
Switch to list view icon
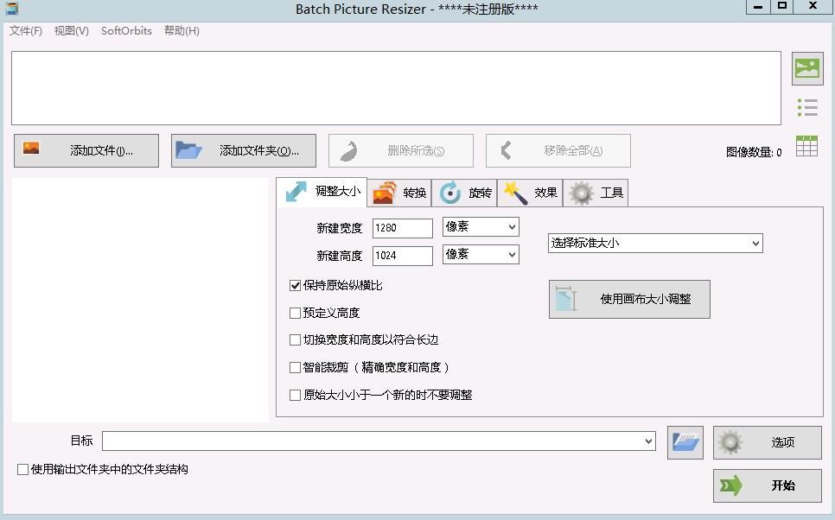coord(807,107)
